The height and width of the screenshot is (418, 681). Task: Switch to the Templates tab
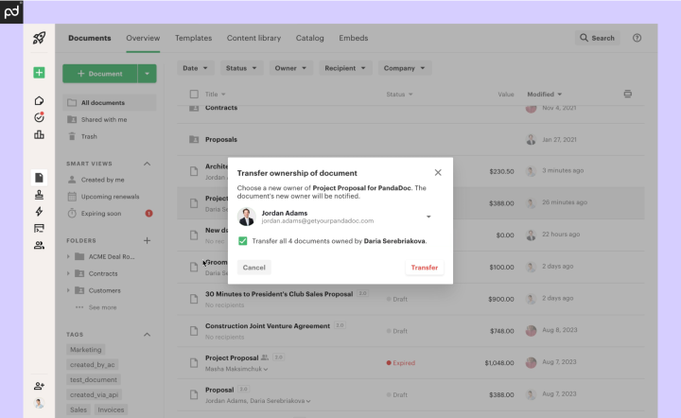point(193,38)
